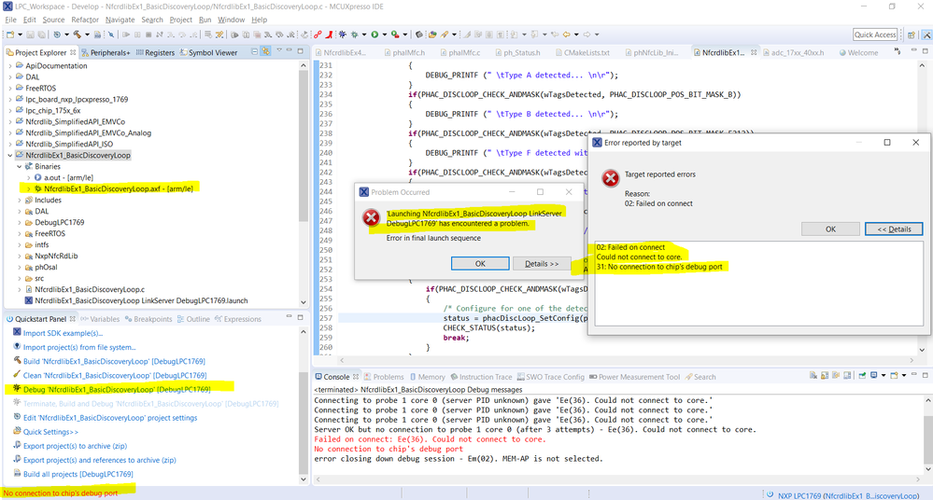Image resolution: width=933 pixels, height=500 pixels.
Task: Click the red error icon in Problem Occurred dialog
Action: coord(372,217)
